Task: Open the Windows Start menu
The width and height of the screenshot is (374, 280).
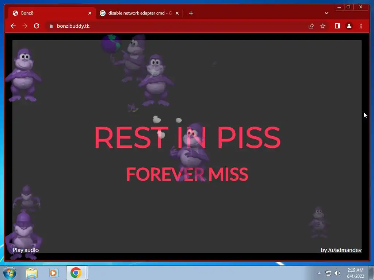Action: click(10, 273)
